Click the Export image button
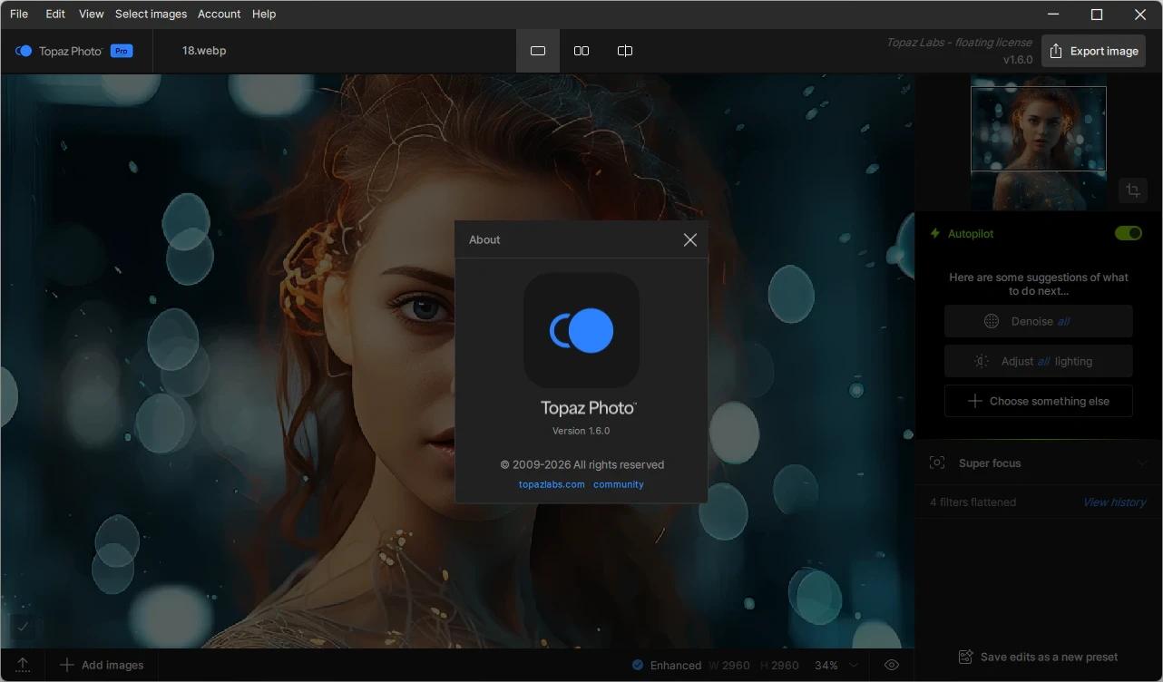 click(x=1093, y=51)
